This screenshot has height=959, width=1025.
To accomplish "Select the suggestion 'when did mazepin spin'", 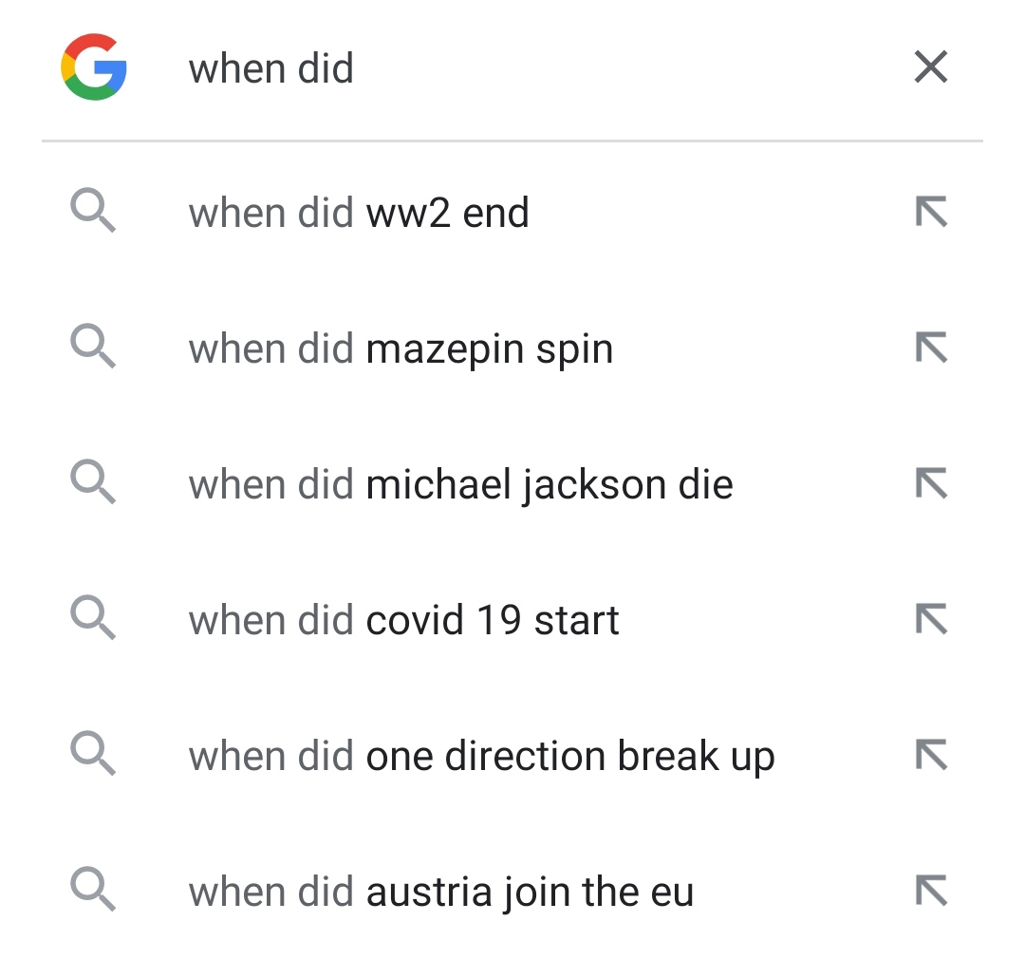I will (x=399, y=348).
